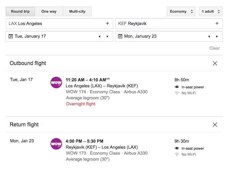Open the return date calendar icon
This screenshot has width=228, height=170.
tap(120, 36)
